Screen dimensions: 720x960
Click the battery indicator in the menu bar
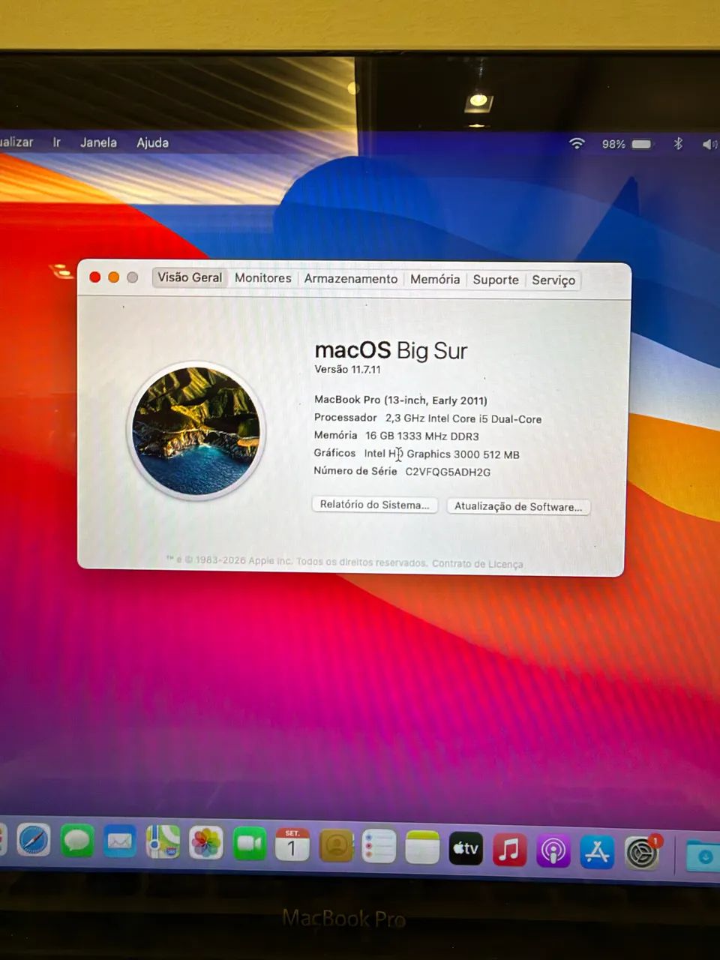click(x=642, y=144)
